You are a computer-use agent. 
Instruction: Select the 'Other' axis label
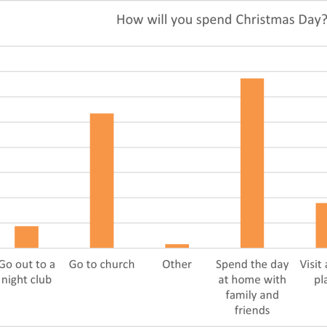tap(177, 265)
